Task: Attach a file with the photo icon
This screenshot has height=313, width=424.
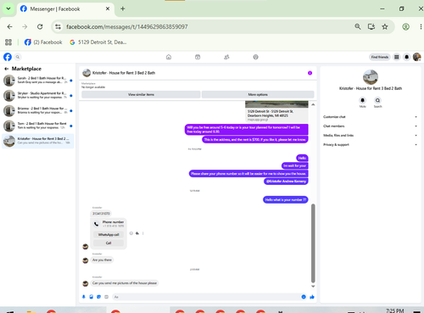Action: click(92, 297)
